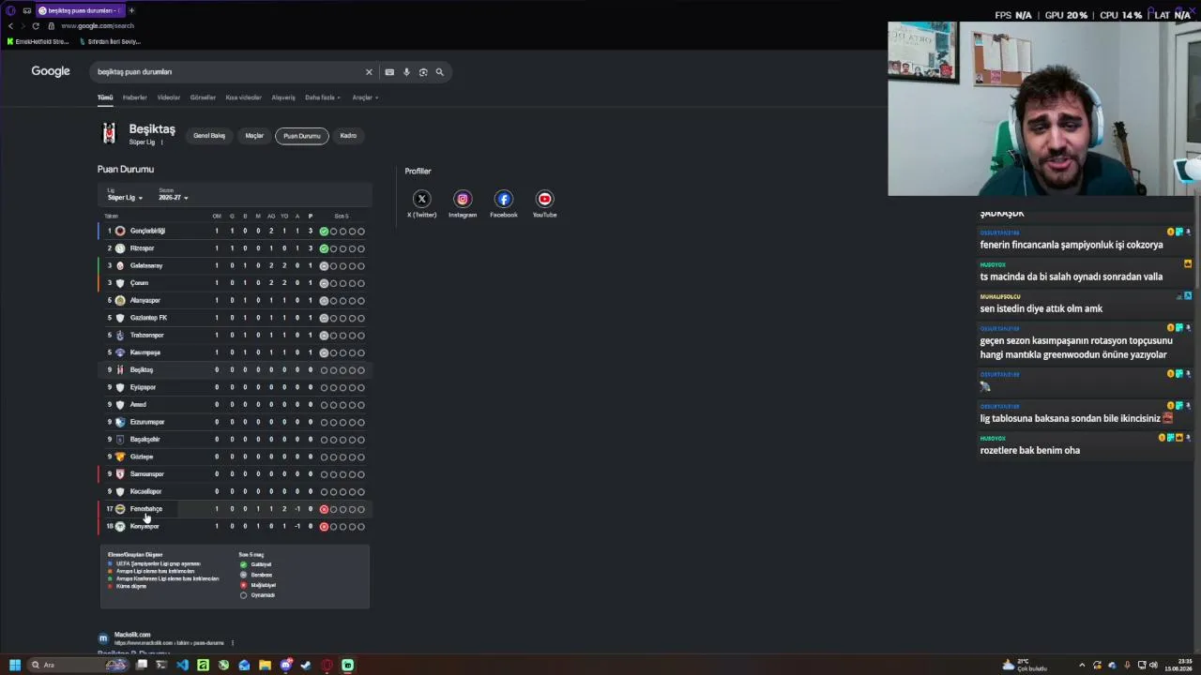Click the Beşiktaş club crest in header

point(109,134)
